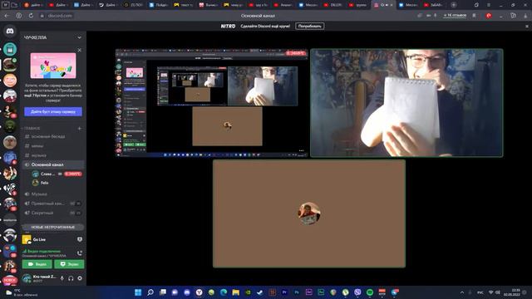Show hidden system tray icons
This screenshot has width=532, height=299.
point(462,292)
